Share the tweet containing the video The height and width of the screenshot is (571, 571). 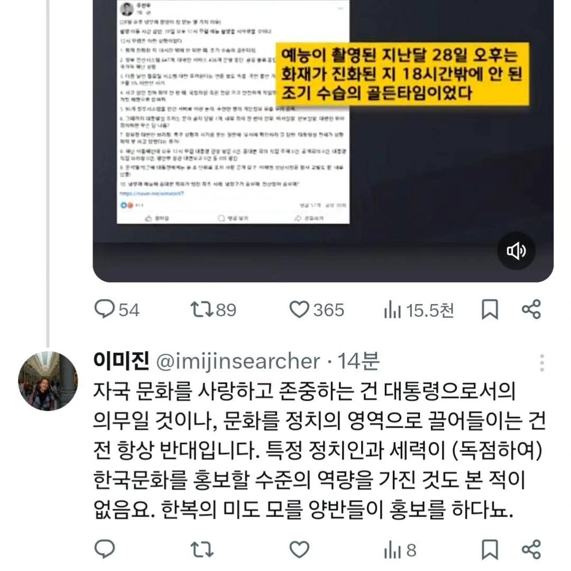(x=531, y=309)
